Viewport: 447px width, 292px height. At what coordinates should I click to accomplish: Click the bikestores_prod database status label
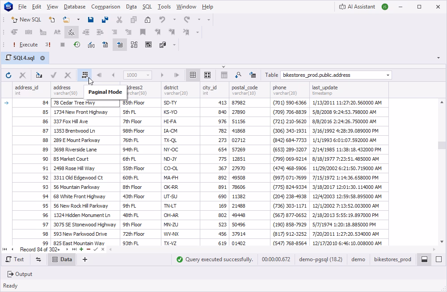pyautogui.click(x=392, y=259)
